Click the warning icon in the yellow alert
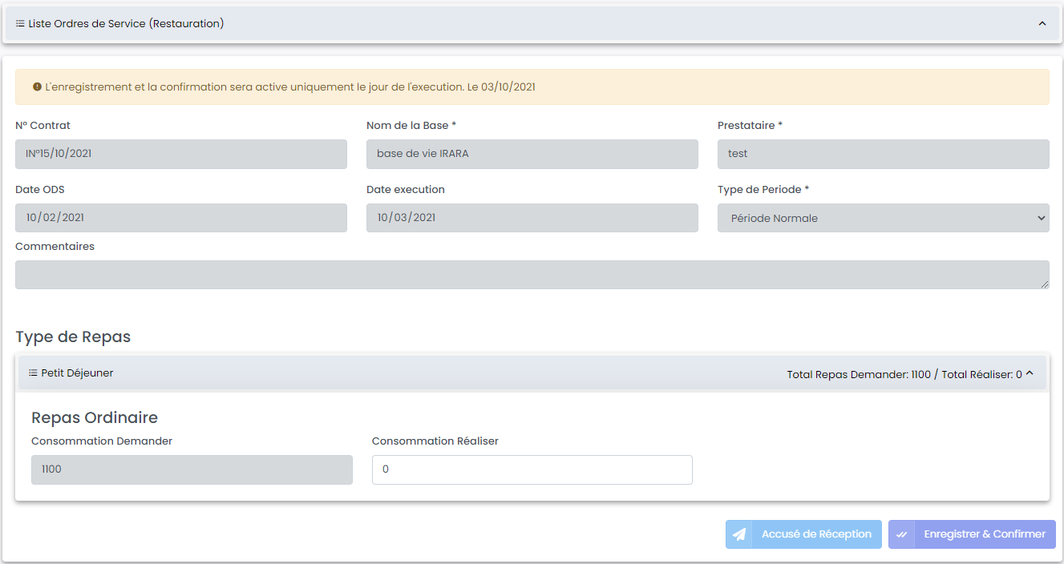1064x564 pixels. click(x=37, y=87)
